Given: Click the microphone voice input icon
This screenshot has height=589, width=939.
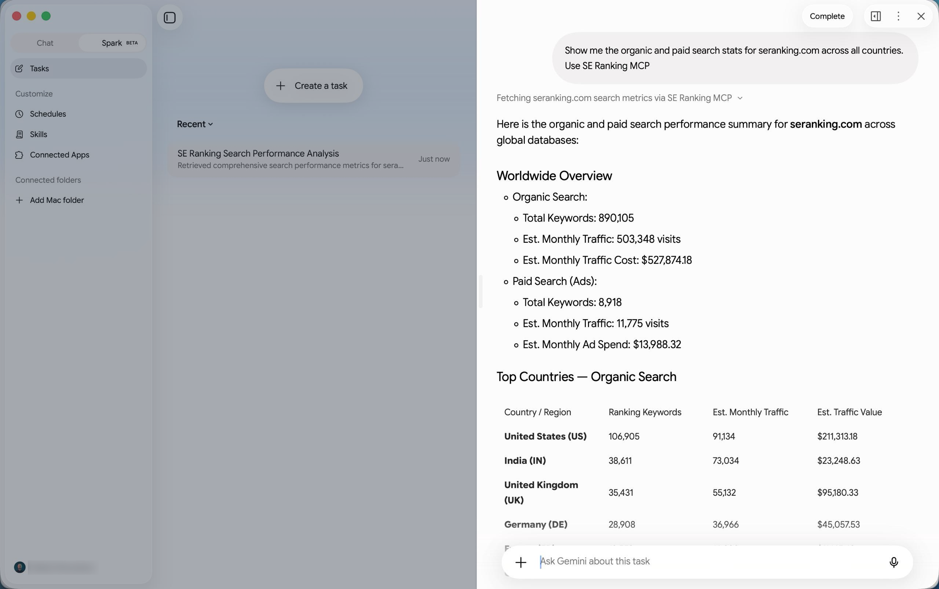Looking at the screenshot, I should pos(894,562).
